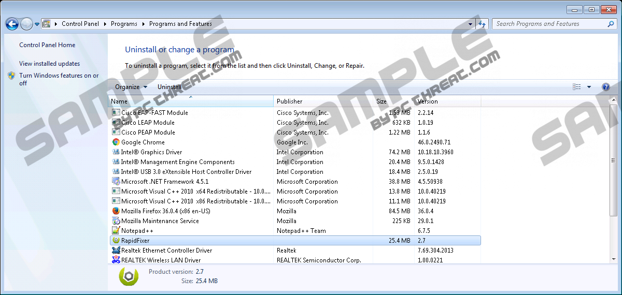Click the Mozilla Firefox icon in list
Image resolution: width=622 pixels, height=295 pixels.
click(116, 211)
